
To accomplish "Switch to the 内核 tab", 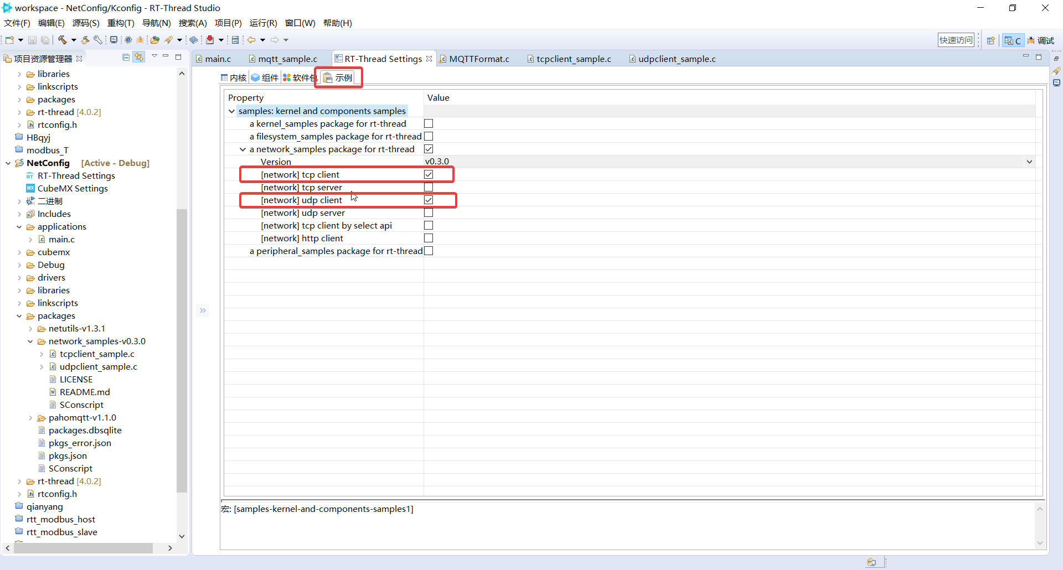I will point(234,77).
